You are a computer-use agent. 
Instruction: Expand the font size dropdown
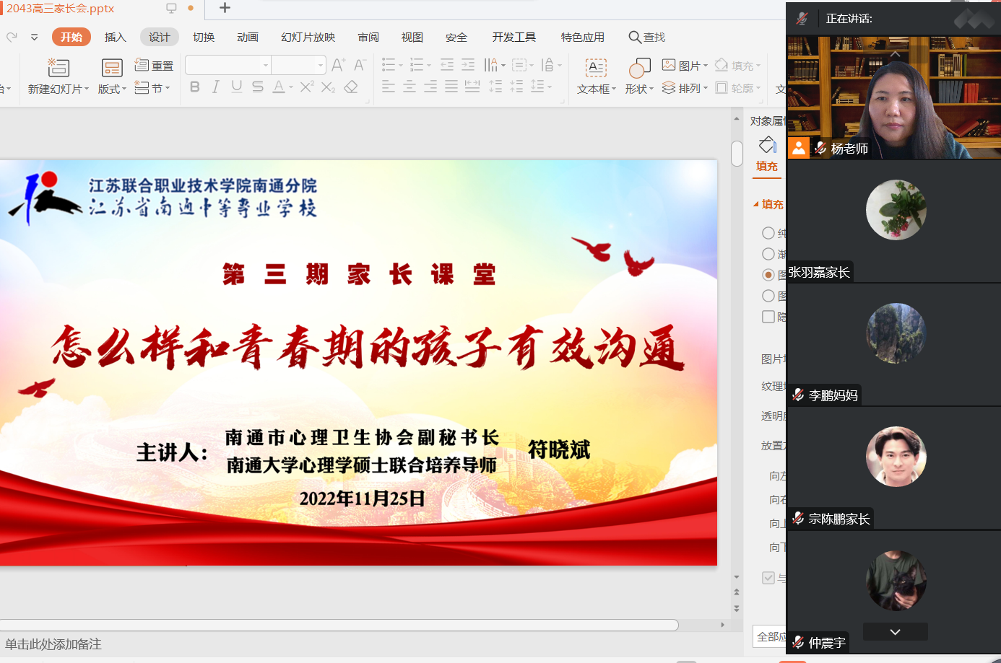(x=321, y=66)
